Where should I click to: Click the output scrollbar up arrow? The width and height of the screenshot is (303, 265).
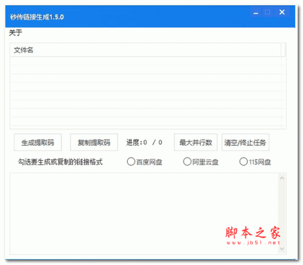(282, 178)
